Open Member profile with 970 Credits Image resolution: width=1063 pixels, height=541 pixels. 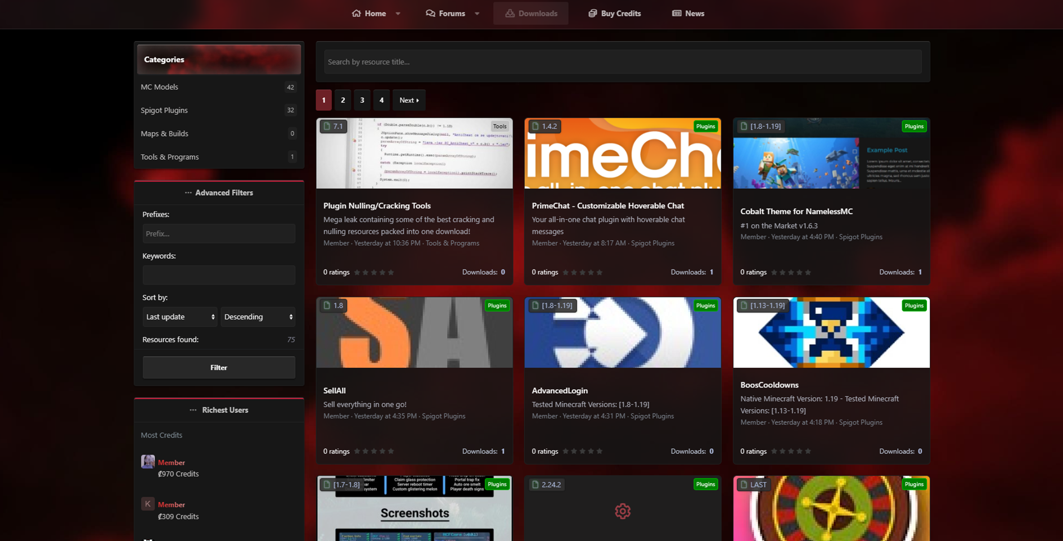(172, 462)
